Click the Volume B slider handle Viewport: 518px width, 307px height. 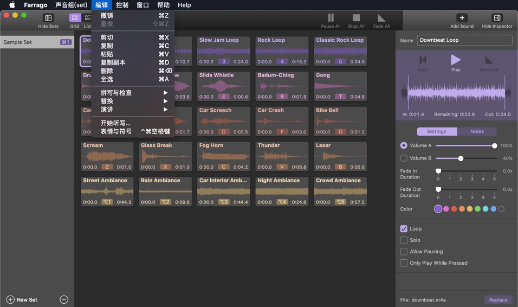[461, 158]
